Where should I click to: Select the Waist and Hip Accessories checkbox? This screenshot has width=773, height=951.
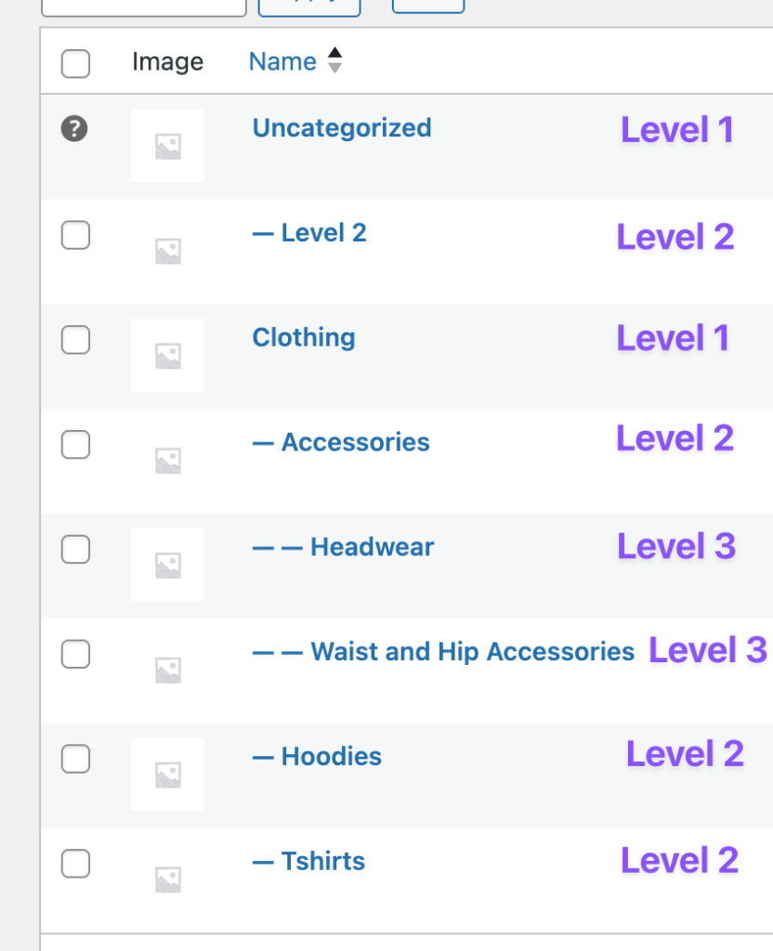(75, 655)
